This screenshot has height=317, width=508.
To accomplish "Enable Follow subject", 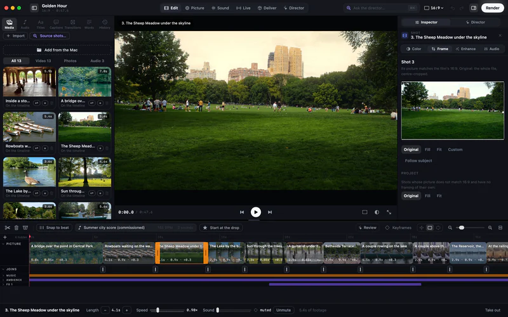I will coord(418,160).
